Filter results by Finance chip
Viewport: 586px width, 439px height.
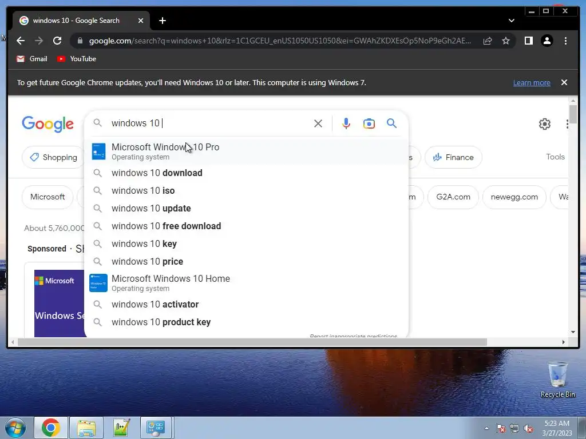(x=453, y=157)
